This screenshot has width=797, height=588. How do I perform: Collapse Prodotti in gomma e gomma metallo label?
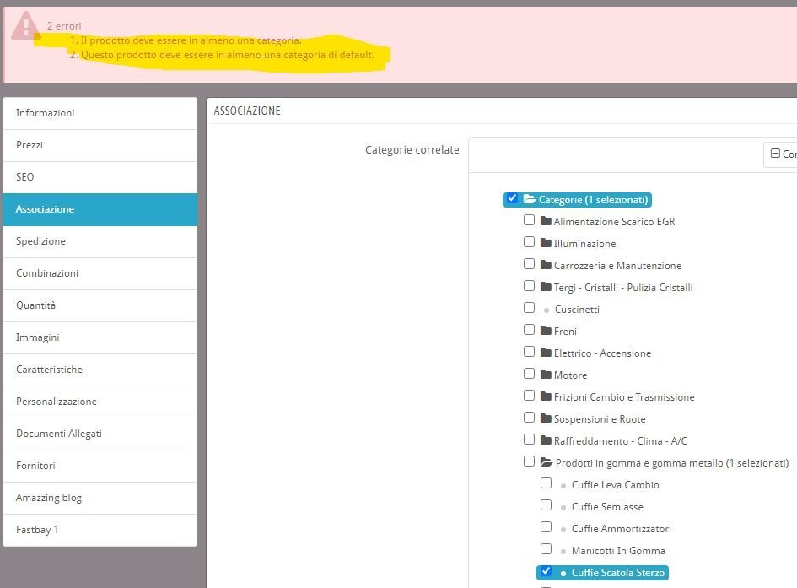(672, 463)
